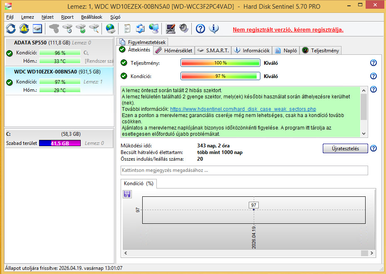Click the grayed-out stethoscope-style disk test icon
Viewport: 386px width, 274px height.
coord(54,29)
